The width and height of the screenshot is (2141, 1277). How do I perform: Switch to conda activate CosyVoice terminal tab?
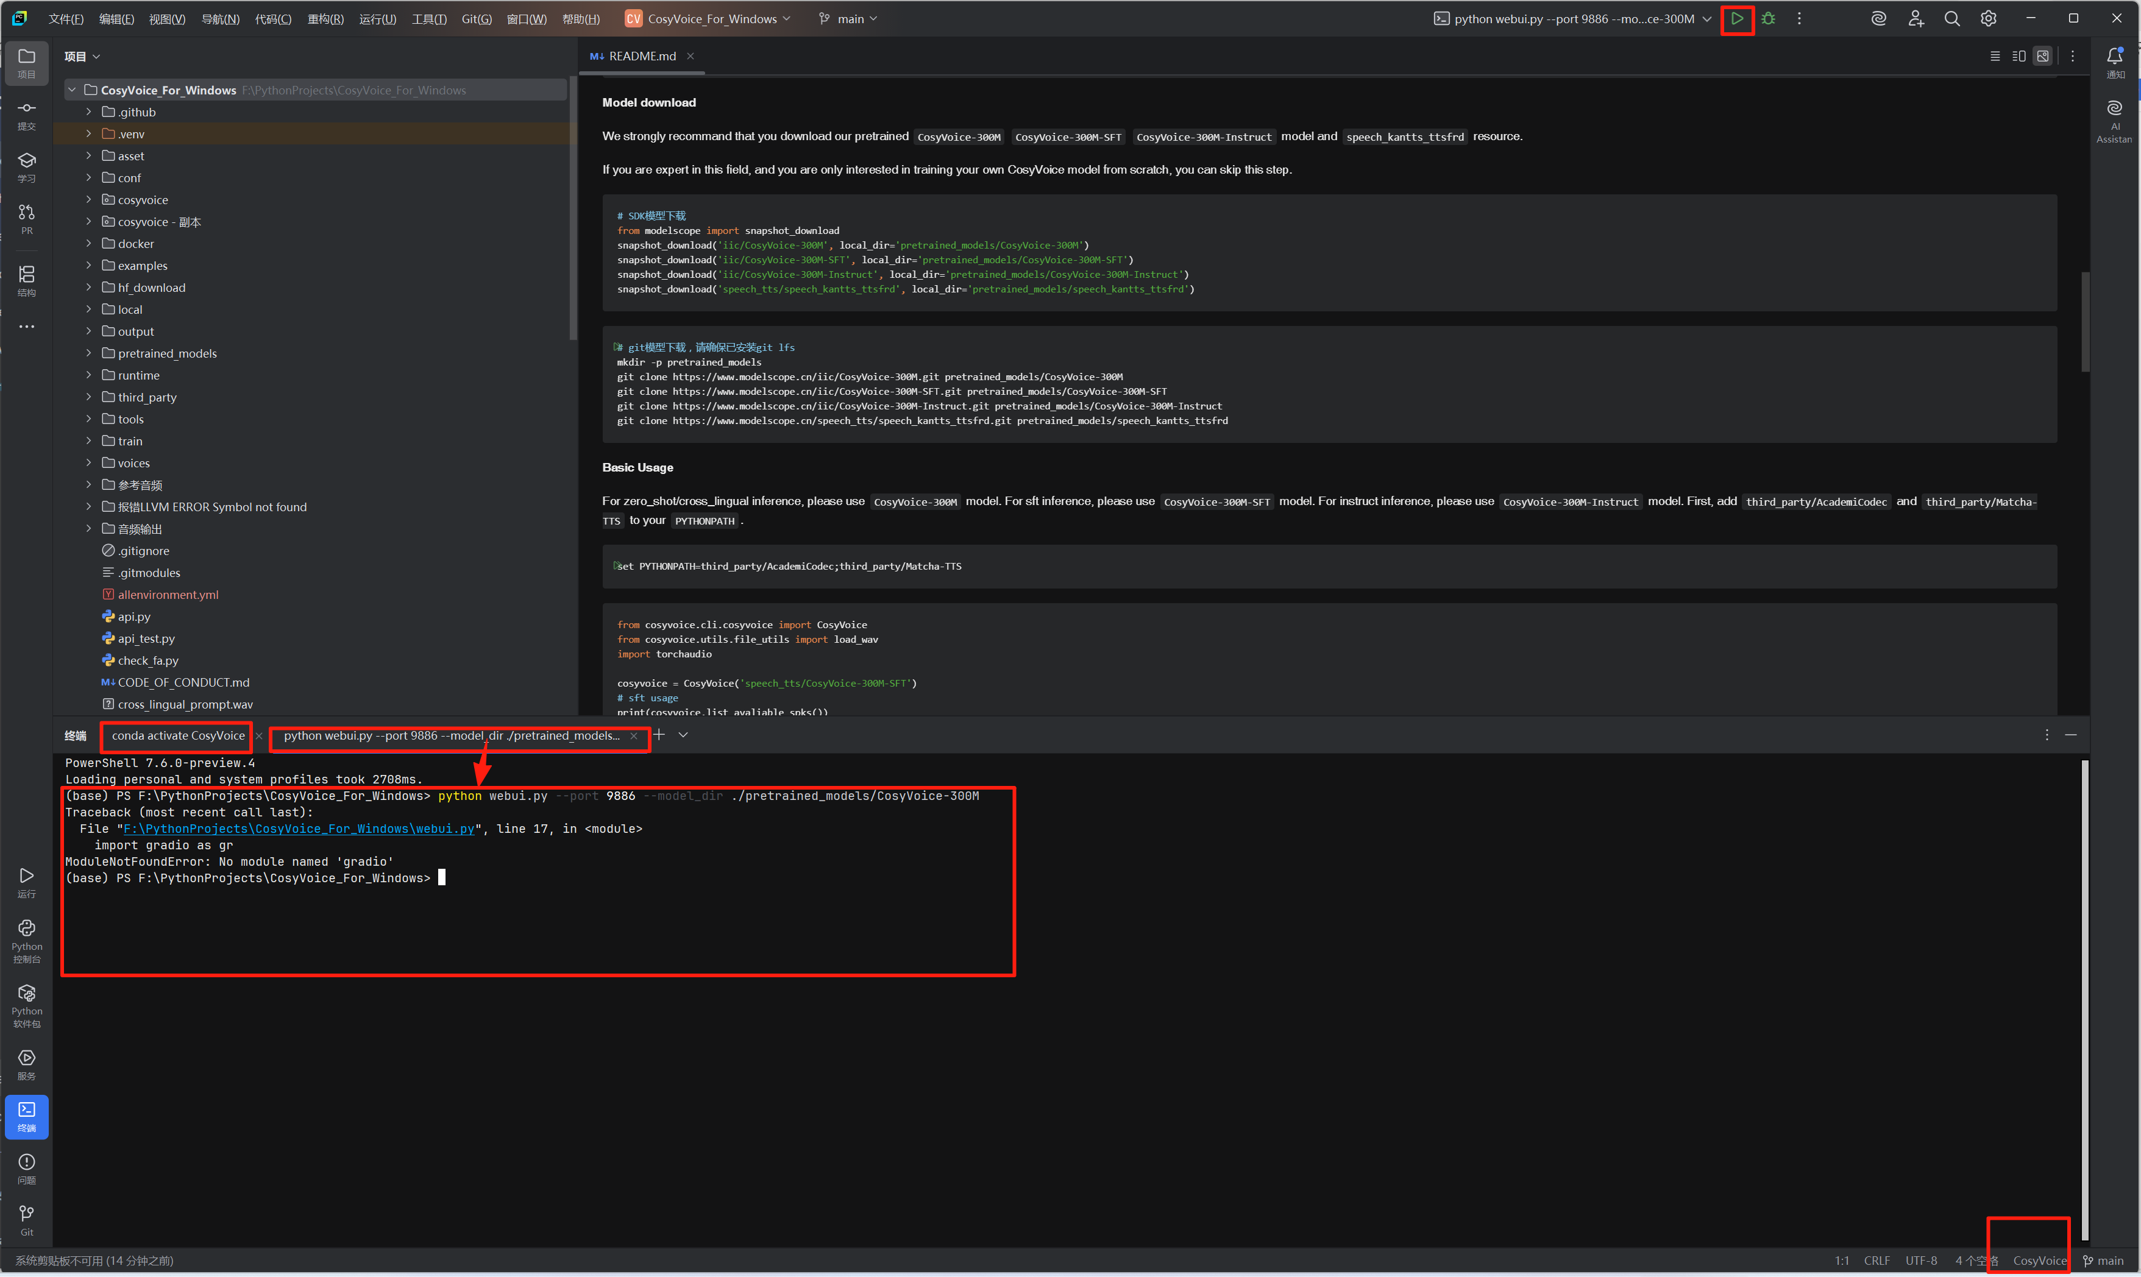click(x=178, y=735)
